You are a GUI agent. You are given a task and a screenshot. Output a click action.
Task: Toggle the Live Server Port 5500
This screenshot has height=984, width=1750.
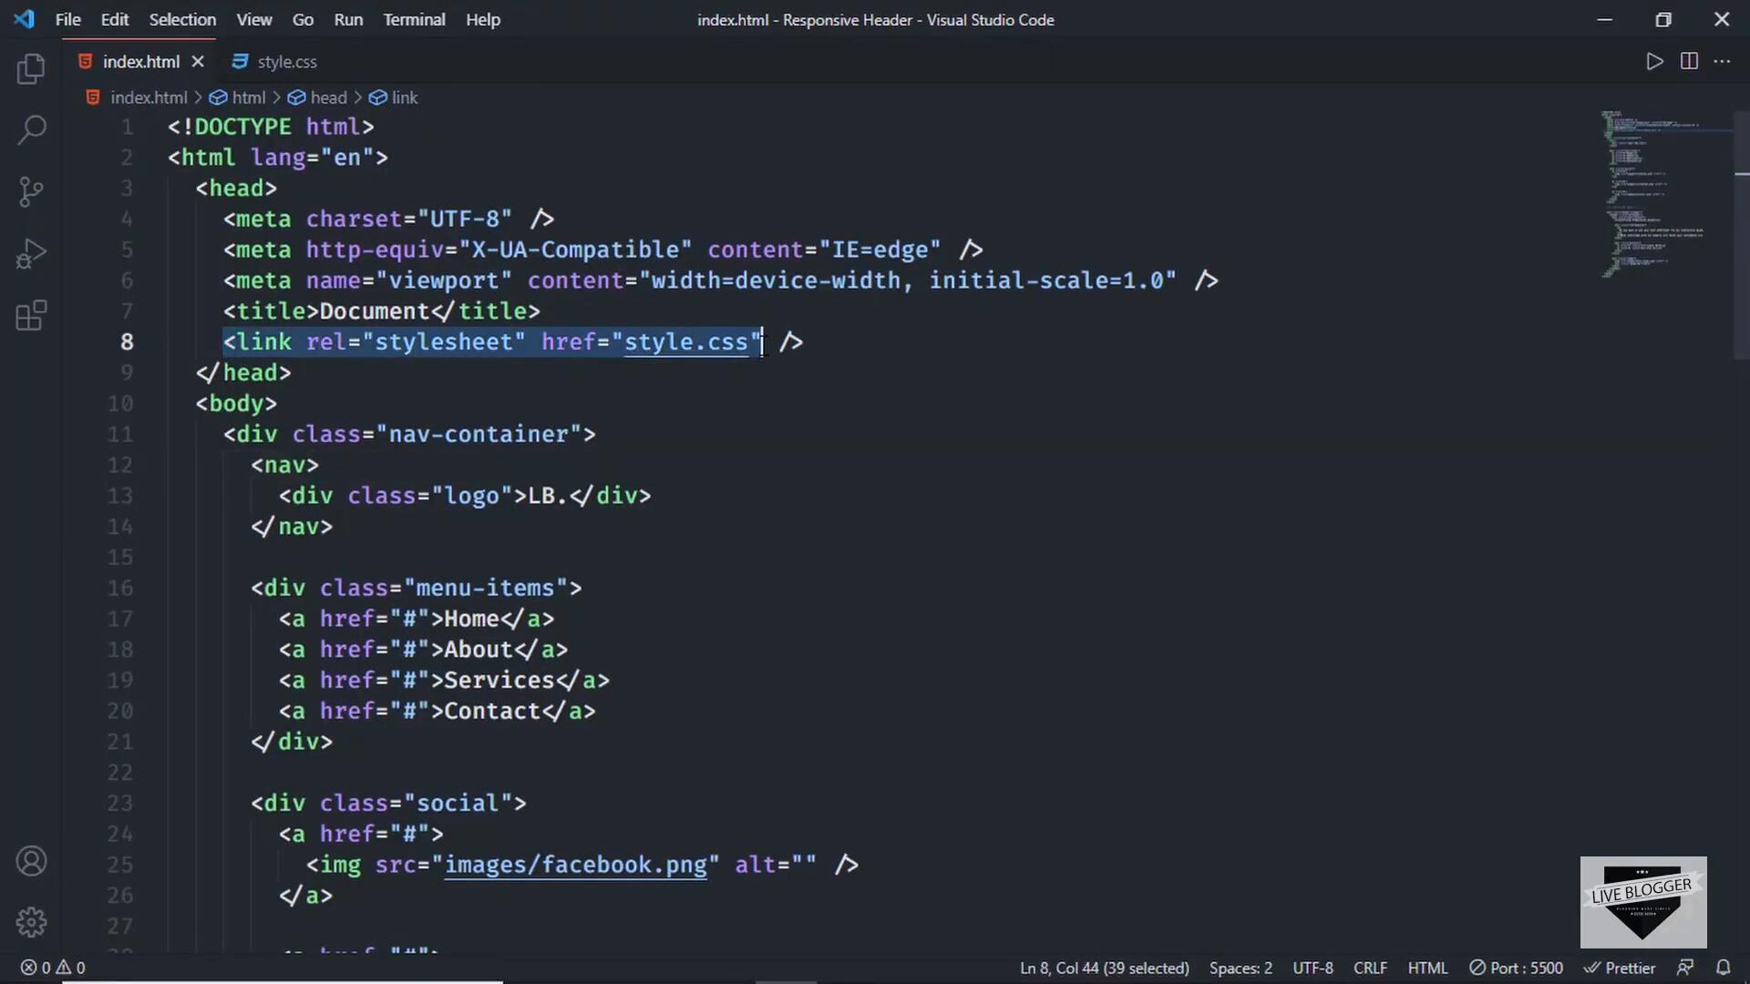click(x=1516, y=968)
